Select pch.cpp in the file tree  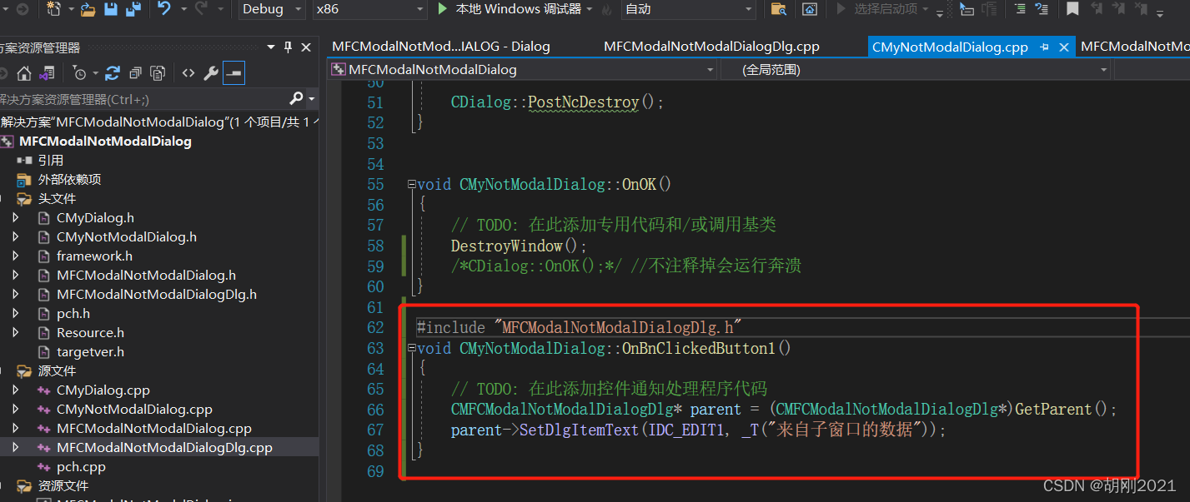point(81,466)
